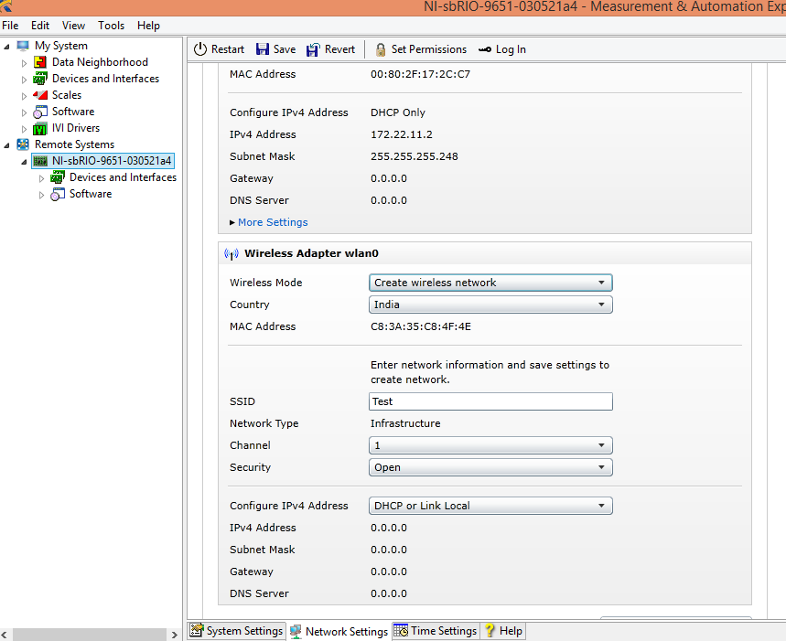Click the Scales icon in tree
Viewport: 786px width, 641px height.
coord(40,95)
